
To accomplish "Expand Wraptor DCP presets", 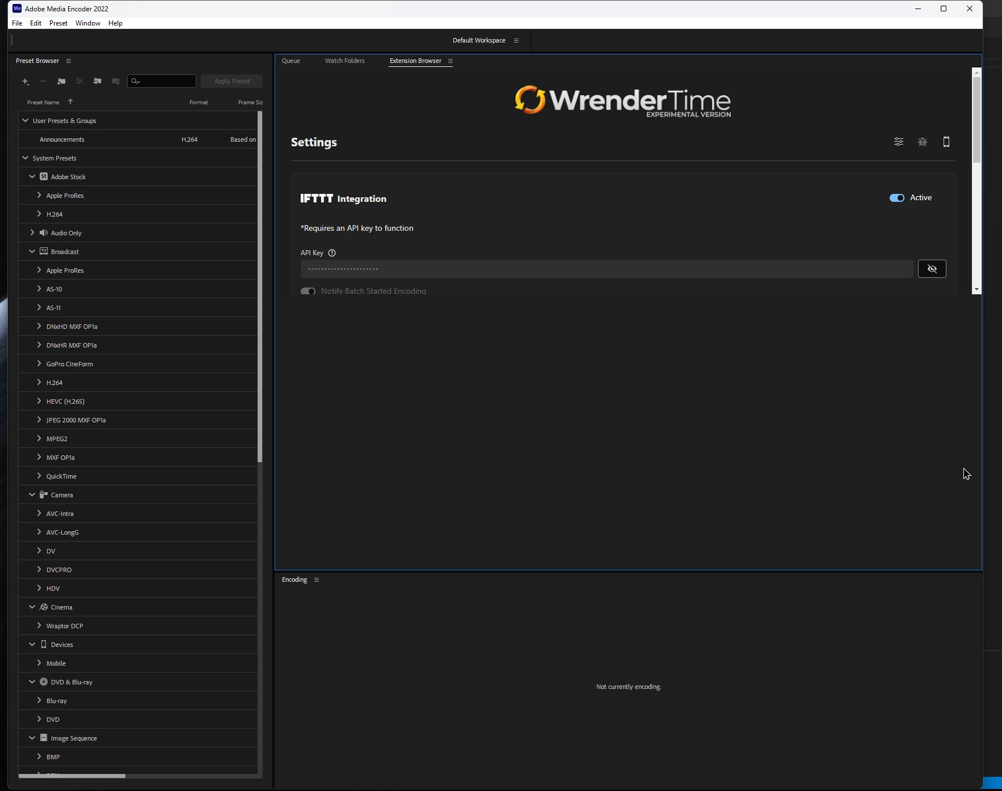I will [39, 625].
